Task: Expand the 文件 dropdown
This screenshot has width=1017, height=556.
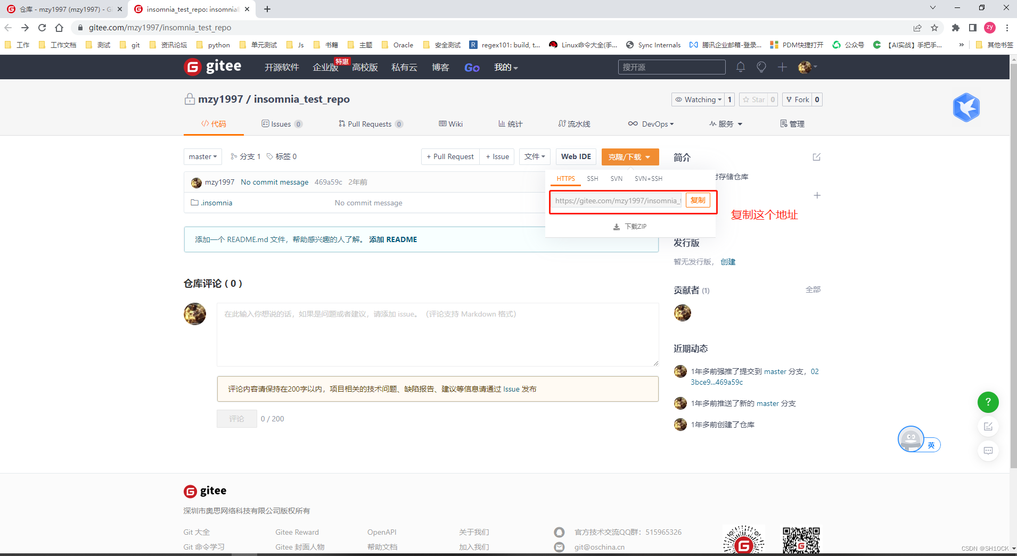Action: (x=535, y=156)
